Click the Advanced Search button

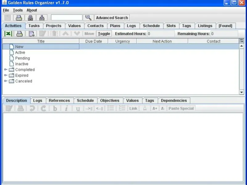click(112, 18)
